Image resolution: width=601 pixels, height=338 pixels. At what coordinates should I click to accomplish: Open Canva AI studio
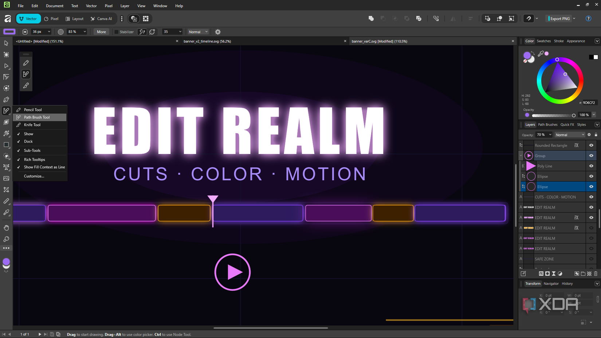point(101,19)
